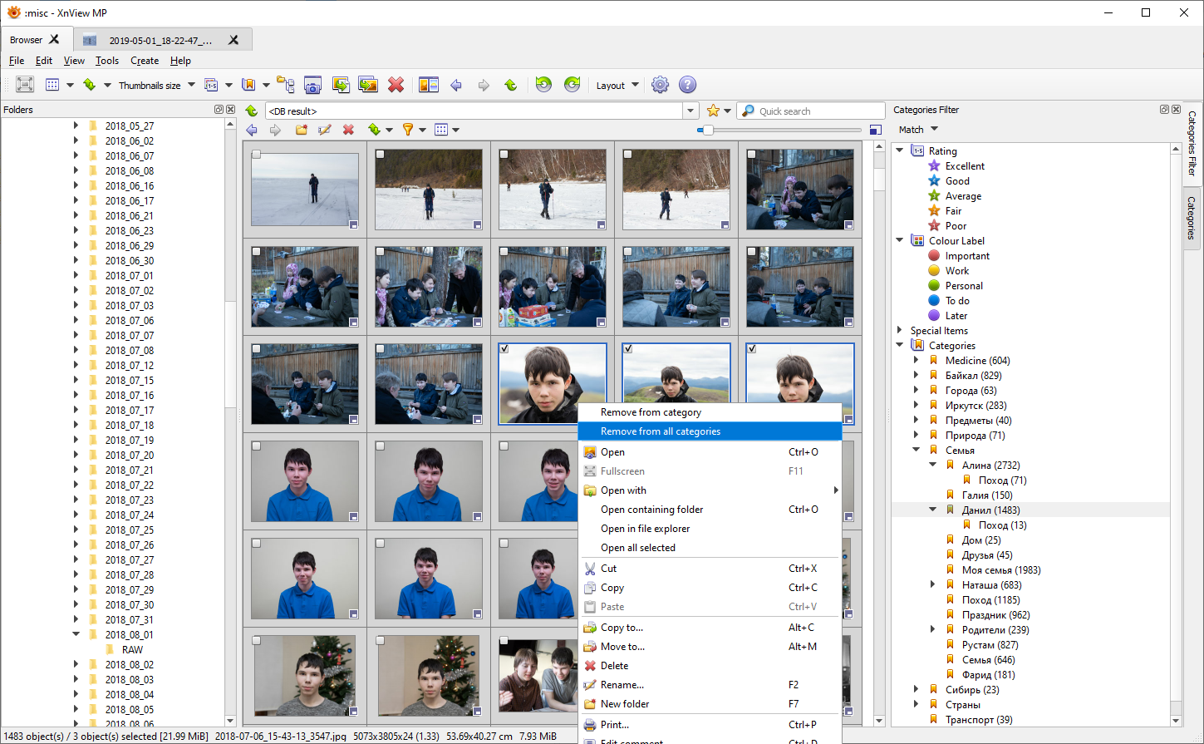Viewport: 1204px width, 744px height.
Task: Choose Remove from category in context menu
Action: click(651, 412)
